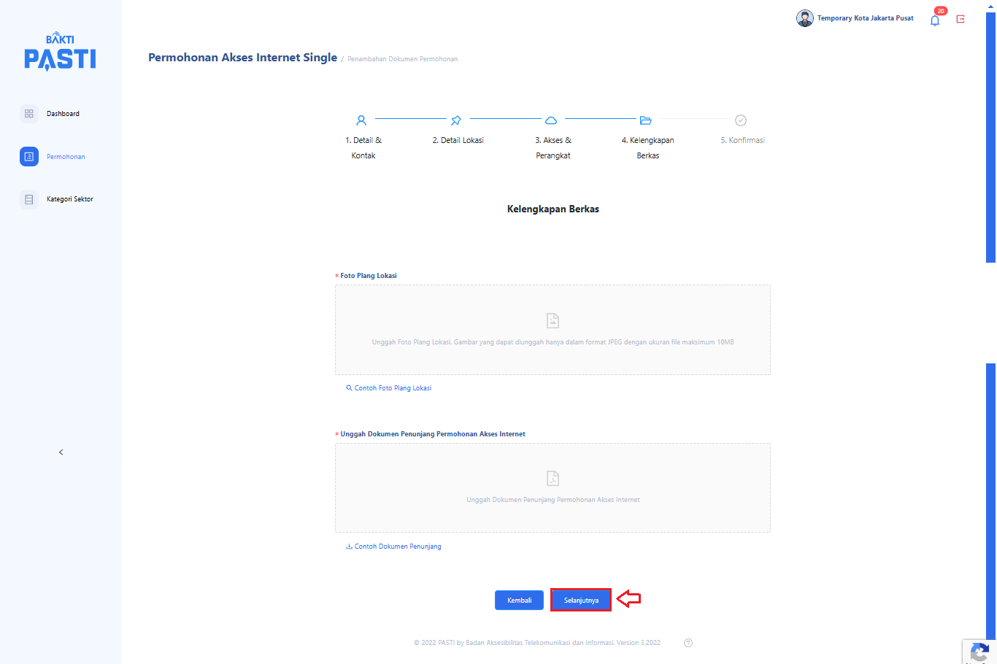Click the Detail & Kontak step icon
The image size is (997, 664).
pos(361,120)
